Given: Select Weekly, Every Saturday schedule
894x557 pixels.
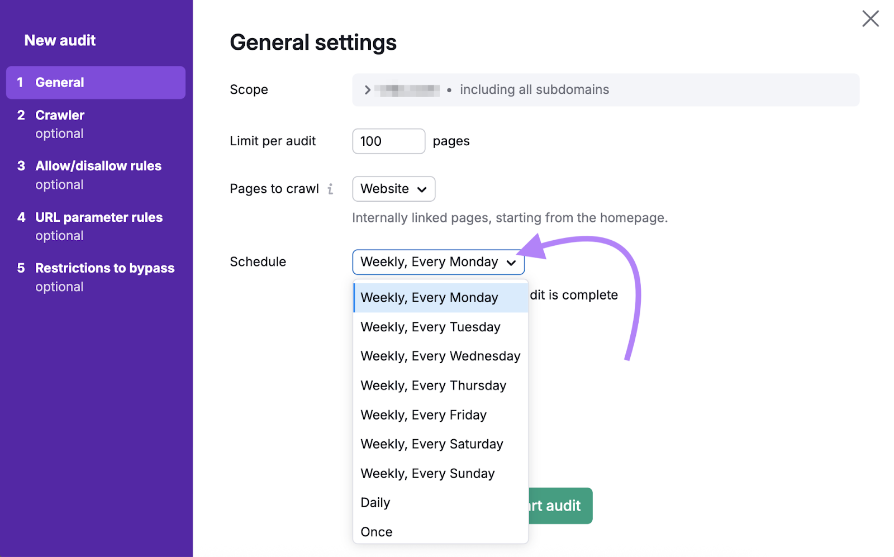Looking at the screenshot, I should (432, 444).
